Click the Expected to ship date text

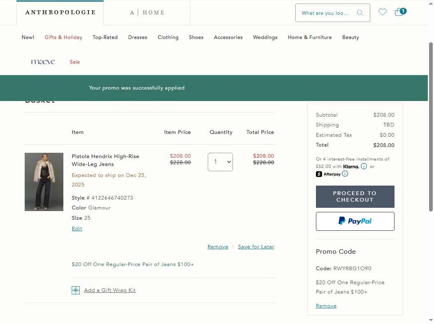pyautogui.click(x=109, y=180)
